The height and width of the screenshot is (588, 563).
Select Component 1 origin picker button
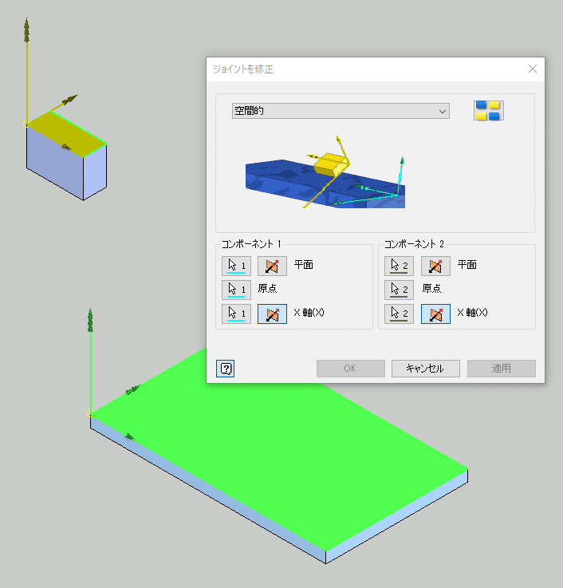(236, 290)
